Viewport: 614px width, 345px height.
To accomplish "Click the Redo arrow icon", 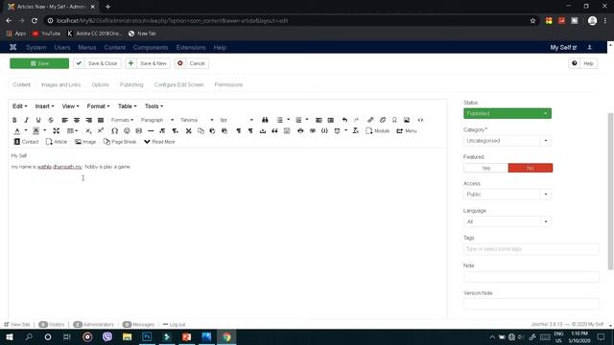I will 356,120.
